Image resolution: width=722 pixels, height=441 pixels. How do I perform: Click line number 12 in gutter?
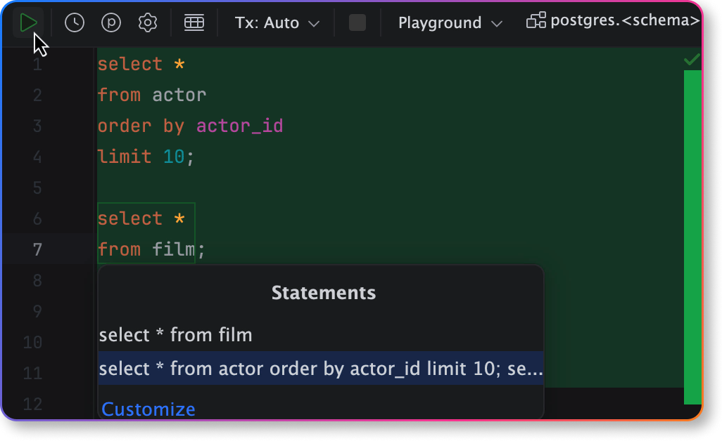[32, 404]
